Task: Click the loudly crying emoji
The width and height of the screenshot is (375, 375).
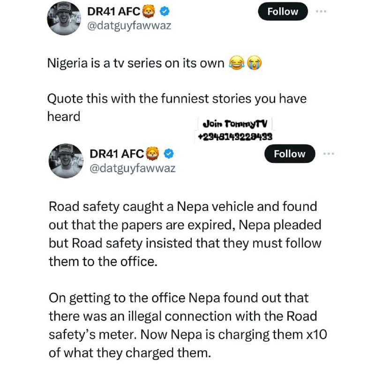Action: click(x=254, y=63)
